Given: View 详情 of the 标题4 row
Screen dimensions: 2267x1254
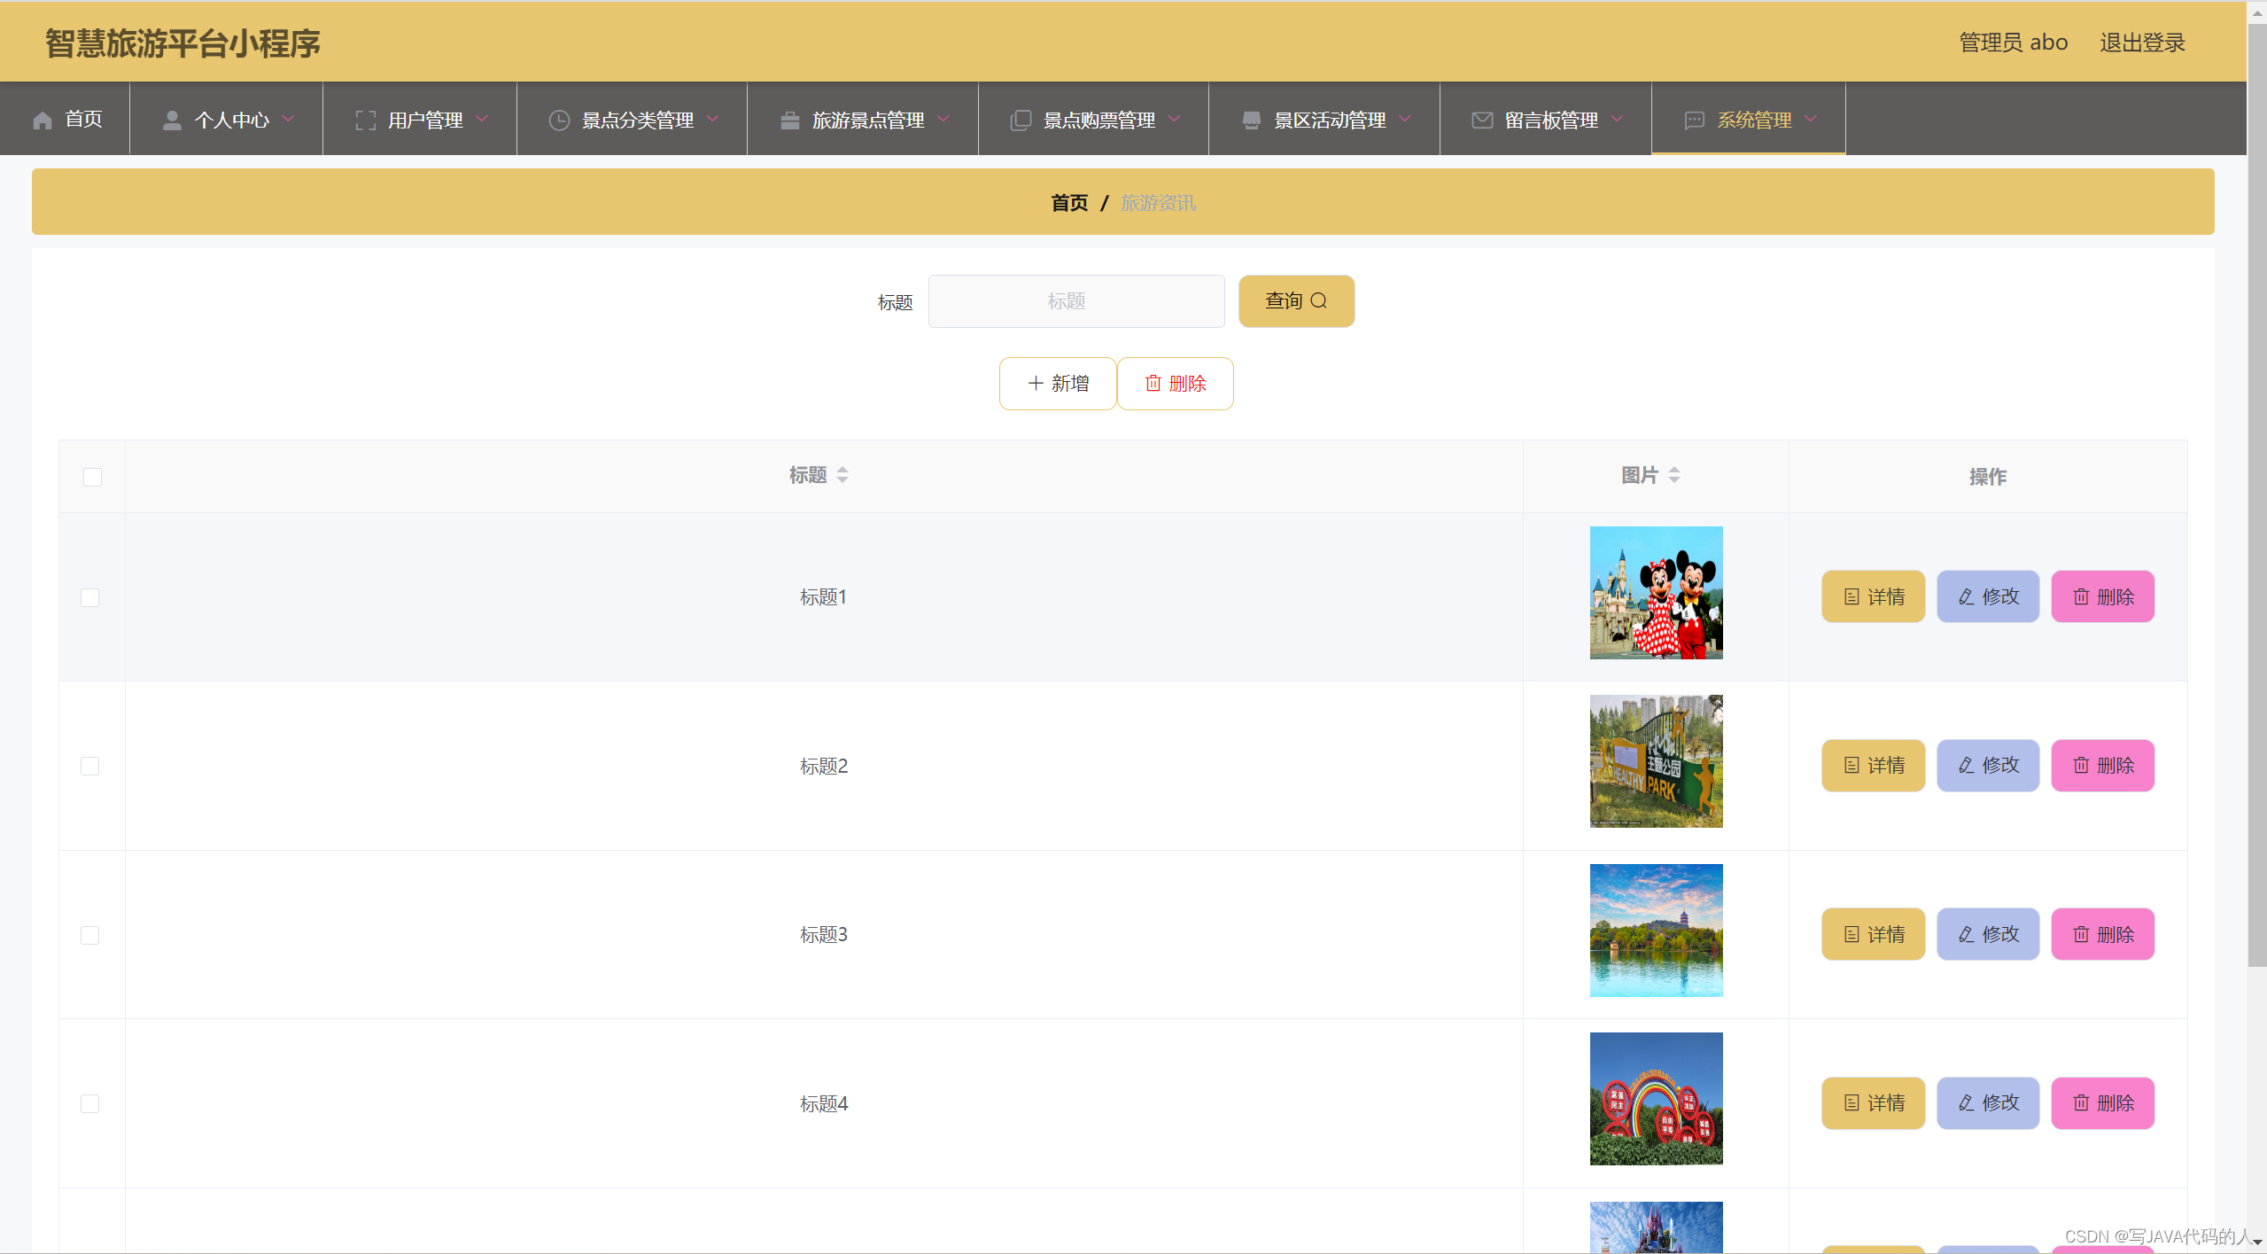Looking at the screenshot, I should pyautogui.click(x=1873, y=1102).
